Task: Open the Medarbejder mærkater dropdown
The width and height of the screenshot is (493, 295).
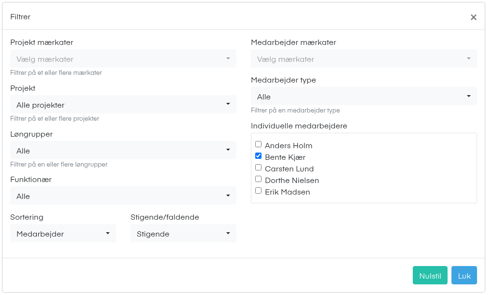Action: coord(364,59)
